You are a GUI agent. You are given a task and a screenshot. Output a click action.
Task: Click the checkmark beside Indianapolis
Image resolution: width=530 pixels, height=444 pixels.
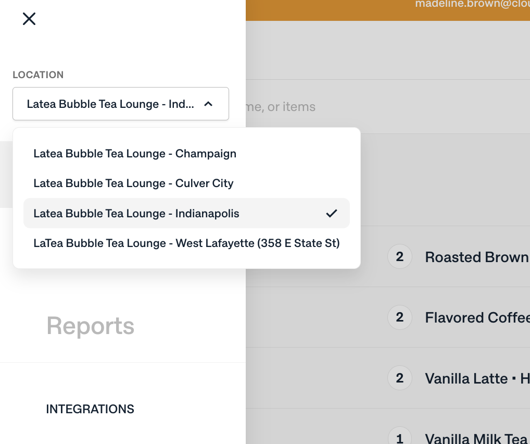tap(331, 213)
